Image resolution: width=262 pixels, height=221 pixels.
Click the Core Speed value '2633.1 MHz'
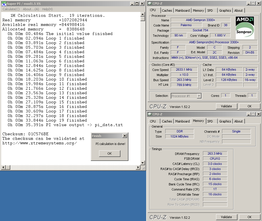tap(184, 69)
